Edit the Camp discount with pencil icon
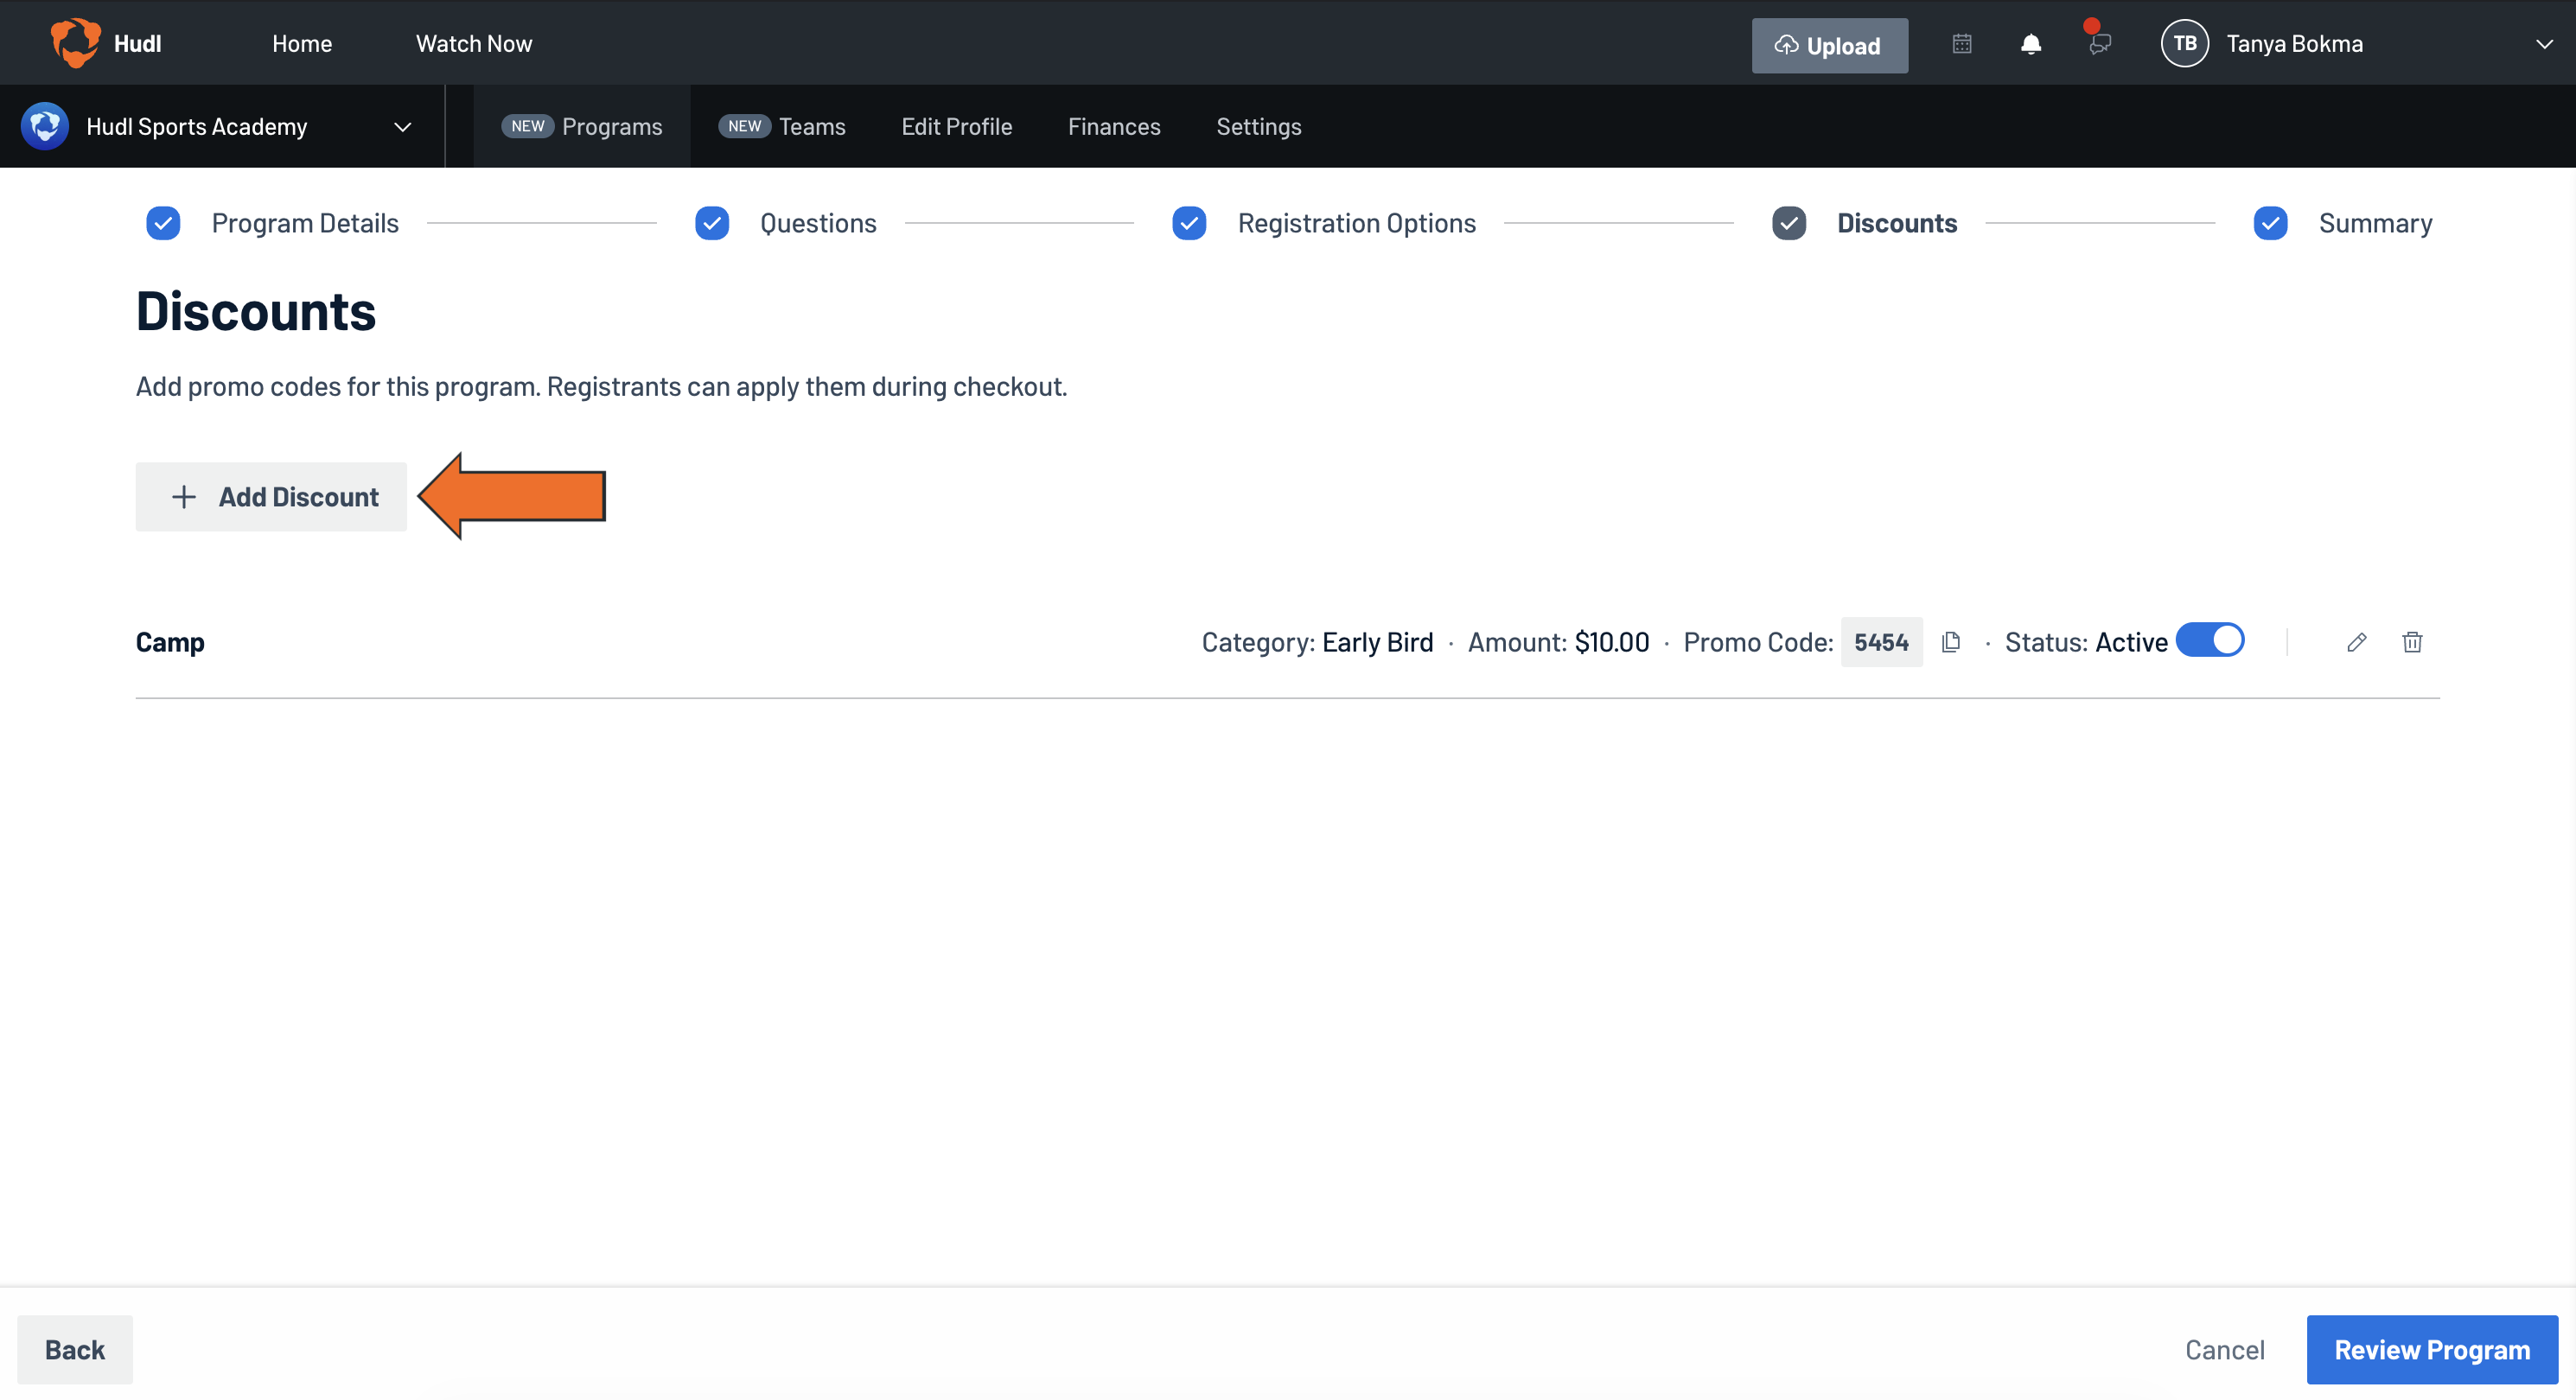Image resolution: width=2576 pixels, height=1400 pixels. tap(2356, 642)
